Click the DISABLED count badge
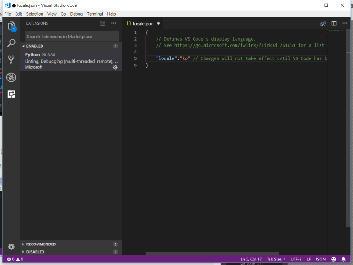This screenshot has width=353, height=265. click(x=116, y=252)
